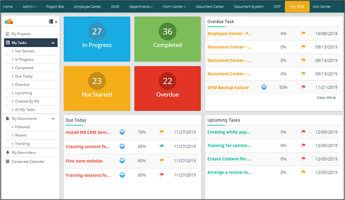Viewport: 345px width, 200px height.
Task: Open the Admin dropdown menu
Action: pyautogui.click(x=29, y=7)
